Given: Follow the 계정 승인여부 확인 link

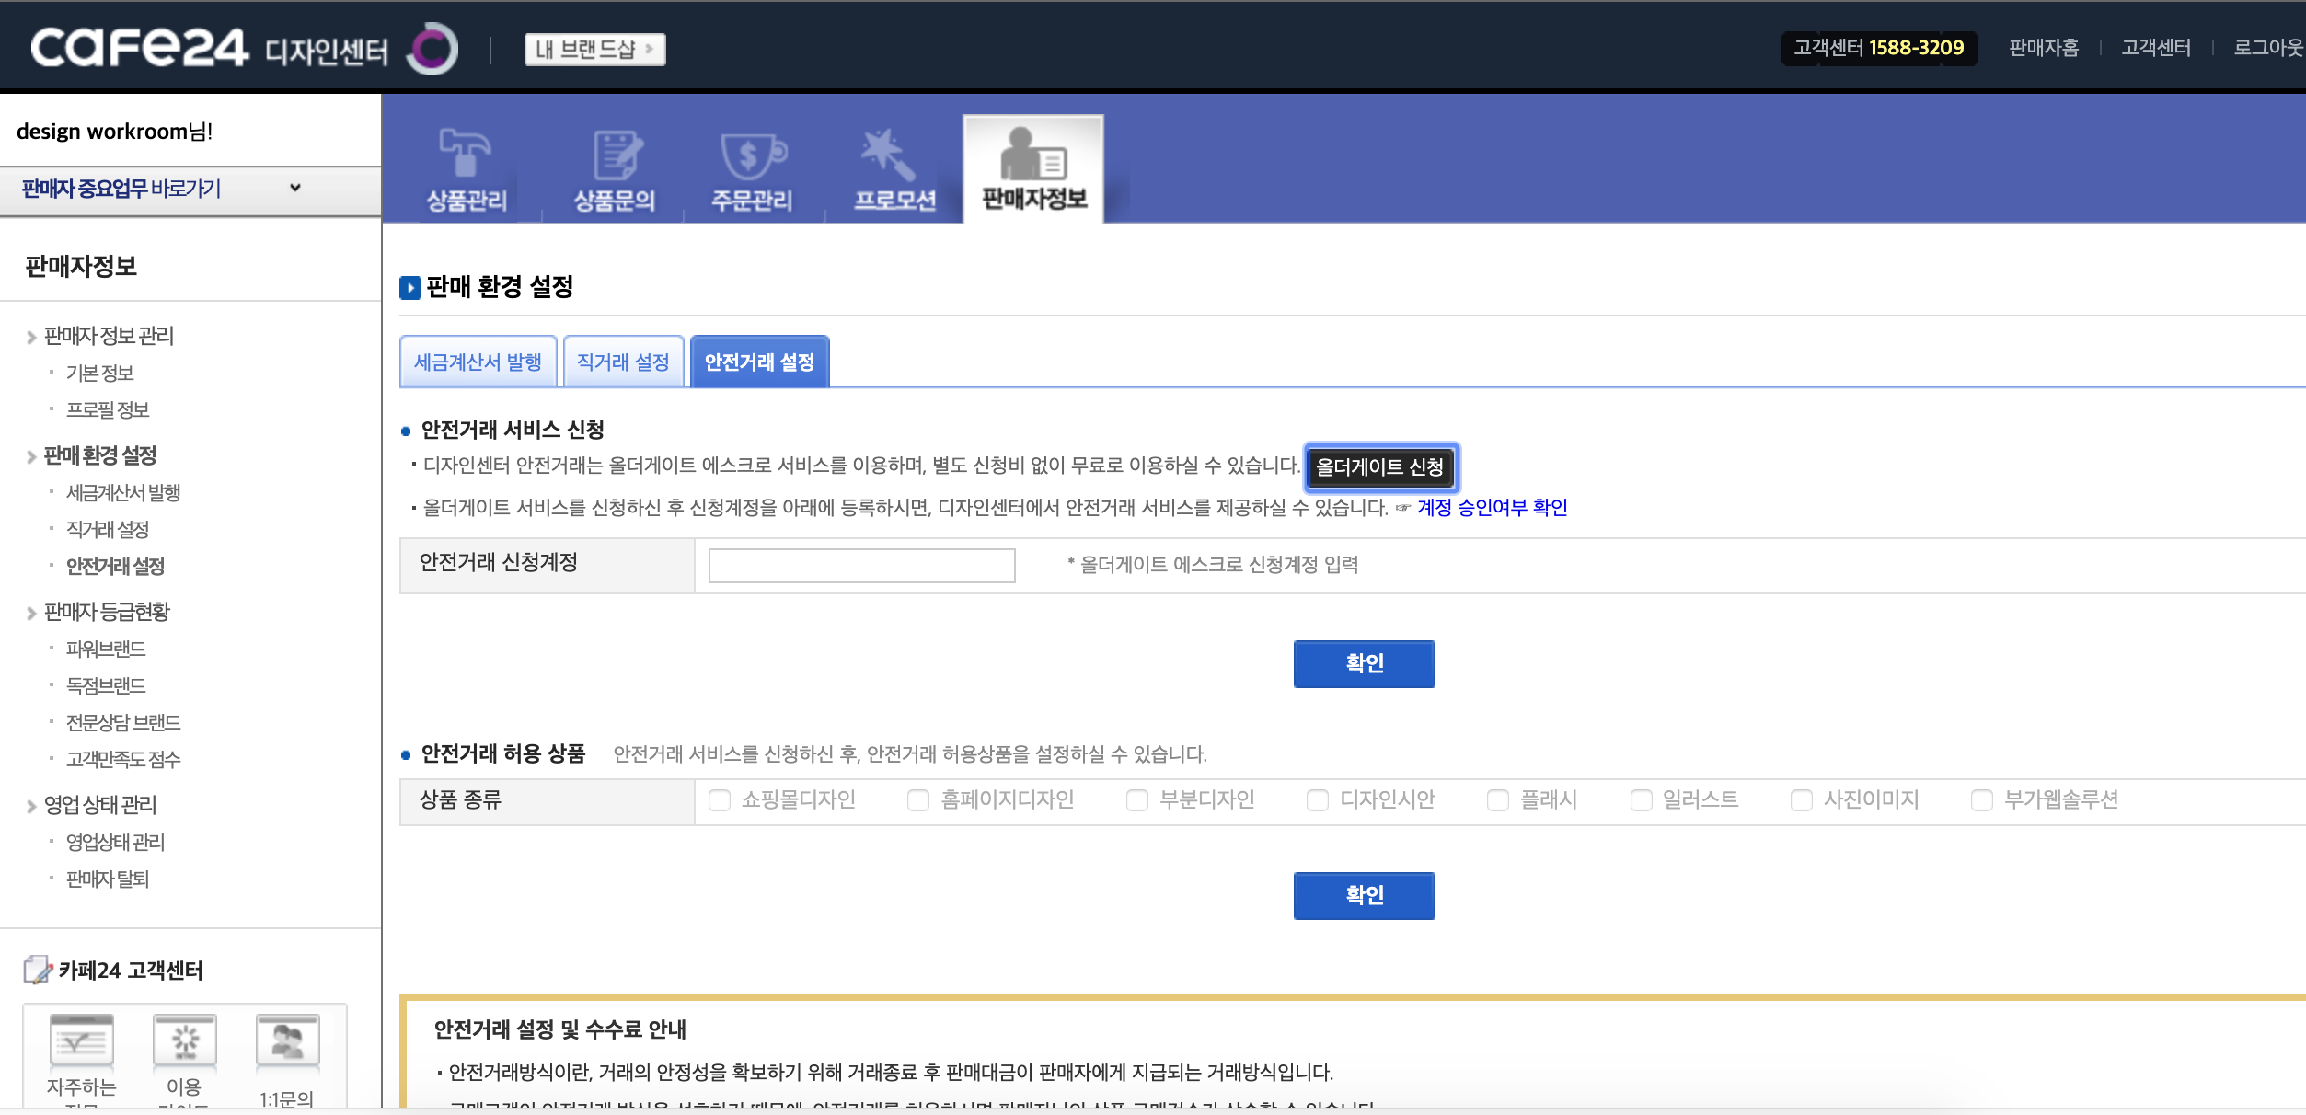Looking at the screenshot, I should click(1492, 508).
